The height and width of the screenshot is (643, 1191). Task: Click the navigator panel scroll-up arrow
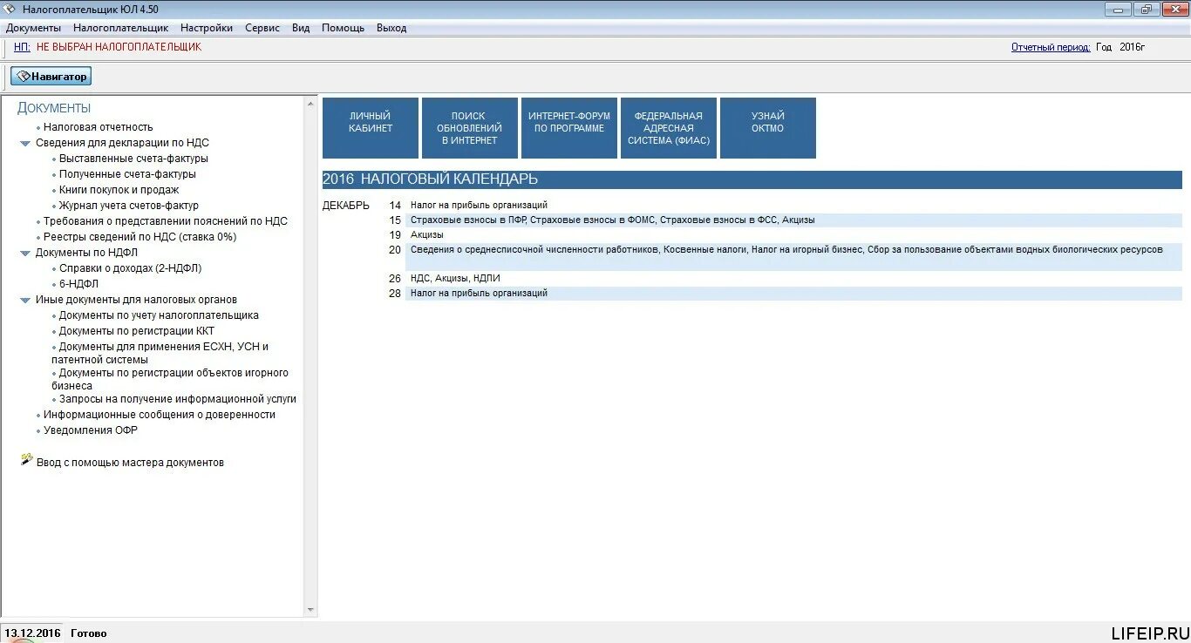311,104
